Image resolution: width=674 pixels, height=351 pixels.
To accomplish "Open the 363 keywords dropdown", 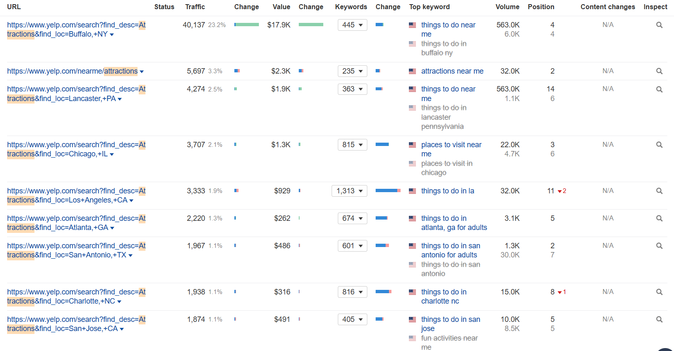I will coord(352,89).
